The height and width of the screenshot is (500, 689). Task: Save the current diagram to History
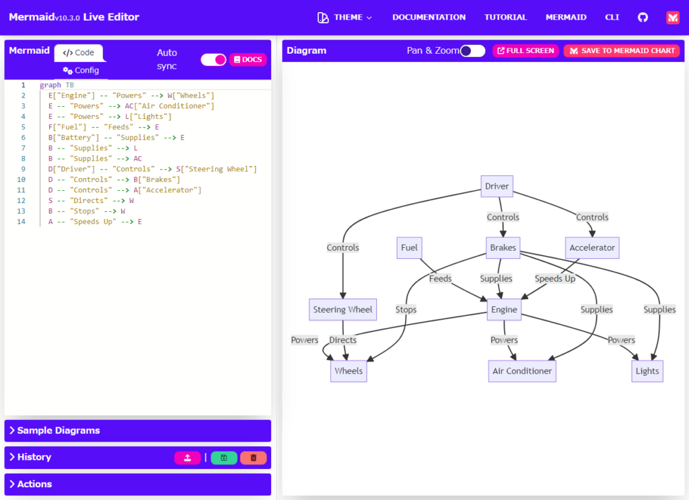coord(223,458)
